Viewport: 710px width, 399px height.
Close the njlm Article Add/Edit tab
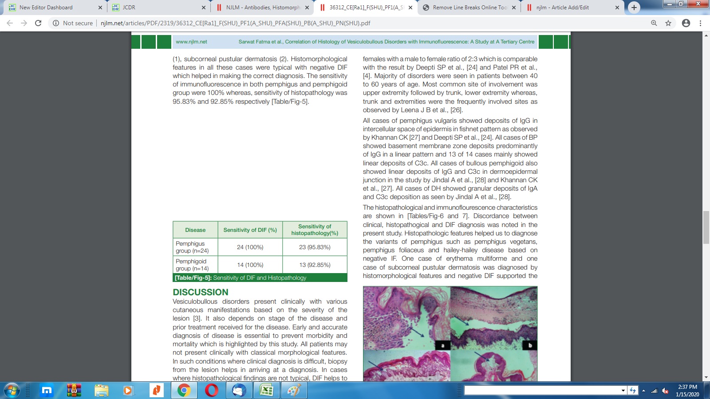617,8
